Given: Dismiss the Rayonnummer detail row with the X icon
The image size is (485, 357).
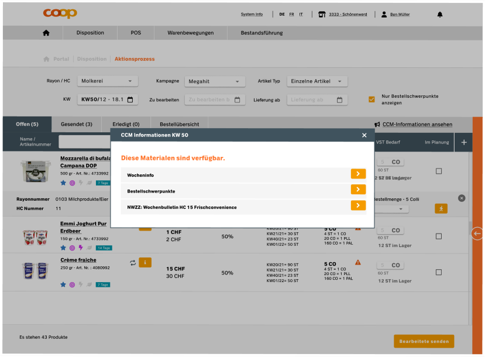Looking at the screenshot, I should pos(461,198).
